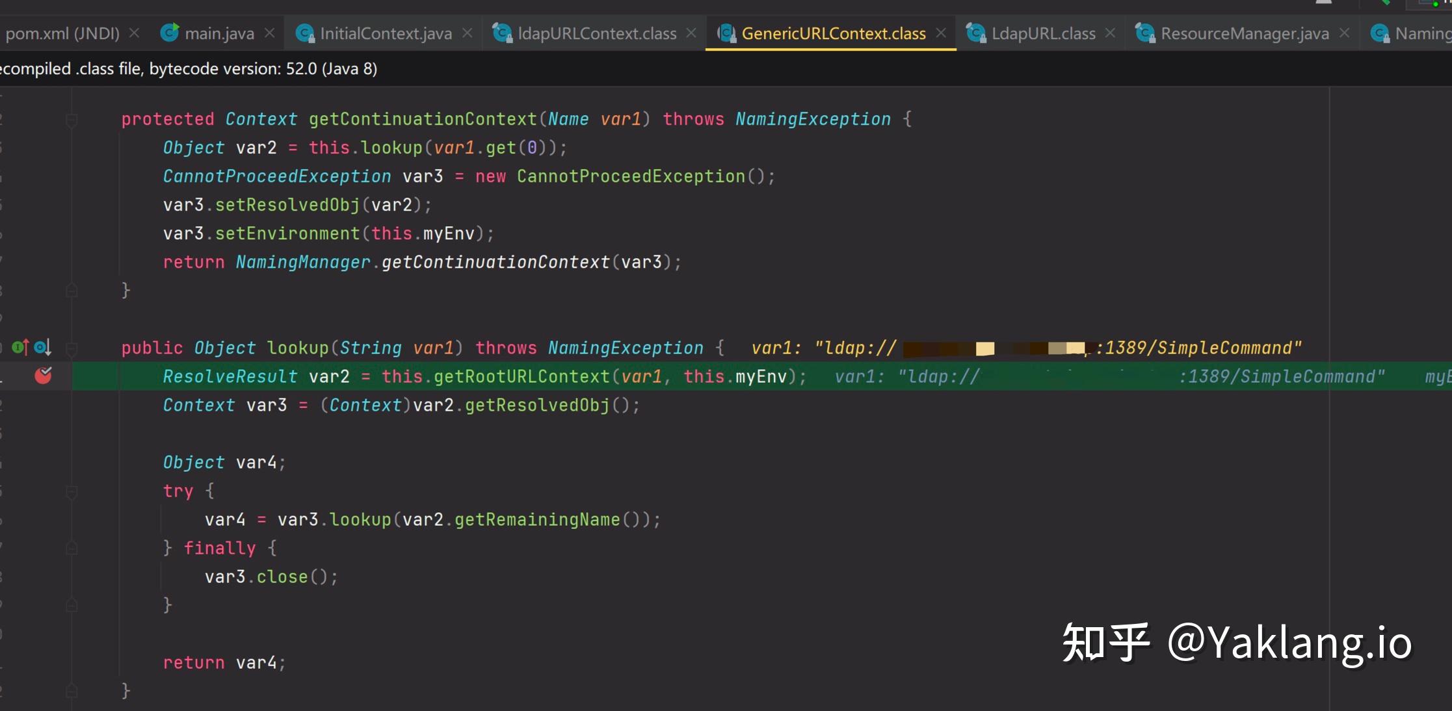Click the class icon on GenericURLContext.class tab
Image resolution: width=1452 pixels, height=711 pixels.
(727, 33)
